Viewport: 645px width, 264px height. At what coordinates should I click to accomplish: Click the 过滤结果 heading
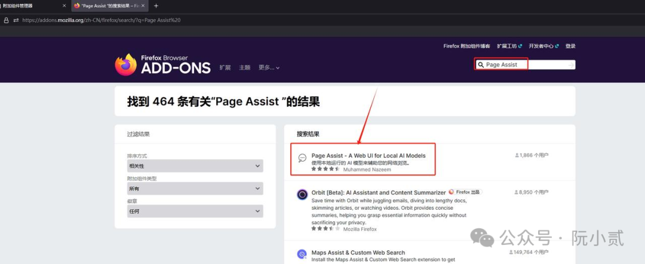pyautogui.click(x=138, y=134)
